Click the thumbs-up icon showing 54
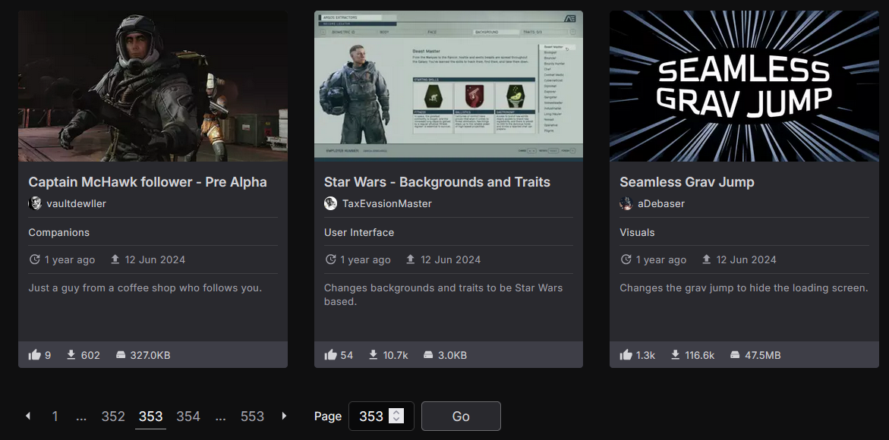The height and width of the screenshot is (440, 889). (330, 355)
